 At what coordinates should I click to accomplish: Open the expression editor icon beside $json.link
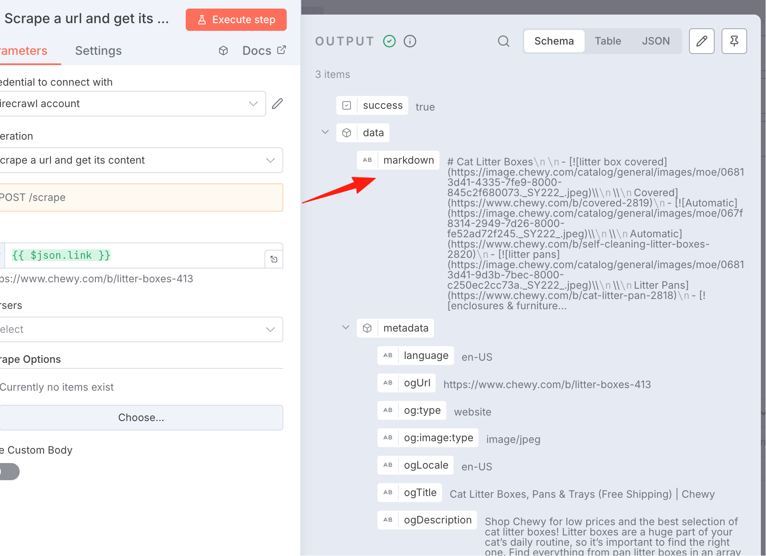pos(274,259)
